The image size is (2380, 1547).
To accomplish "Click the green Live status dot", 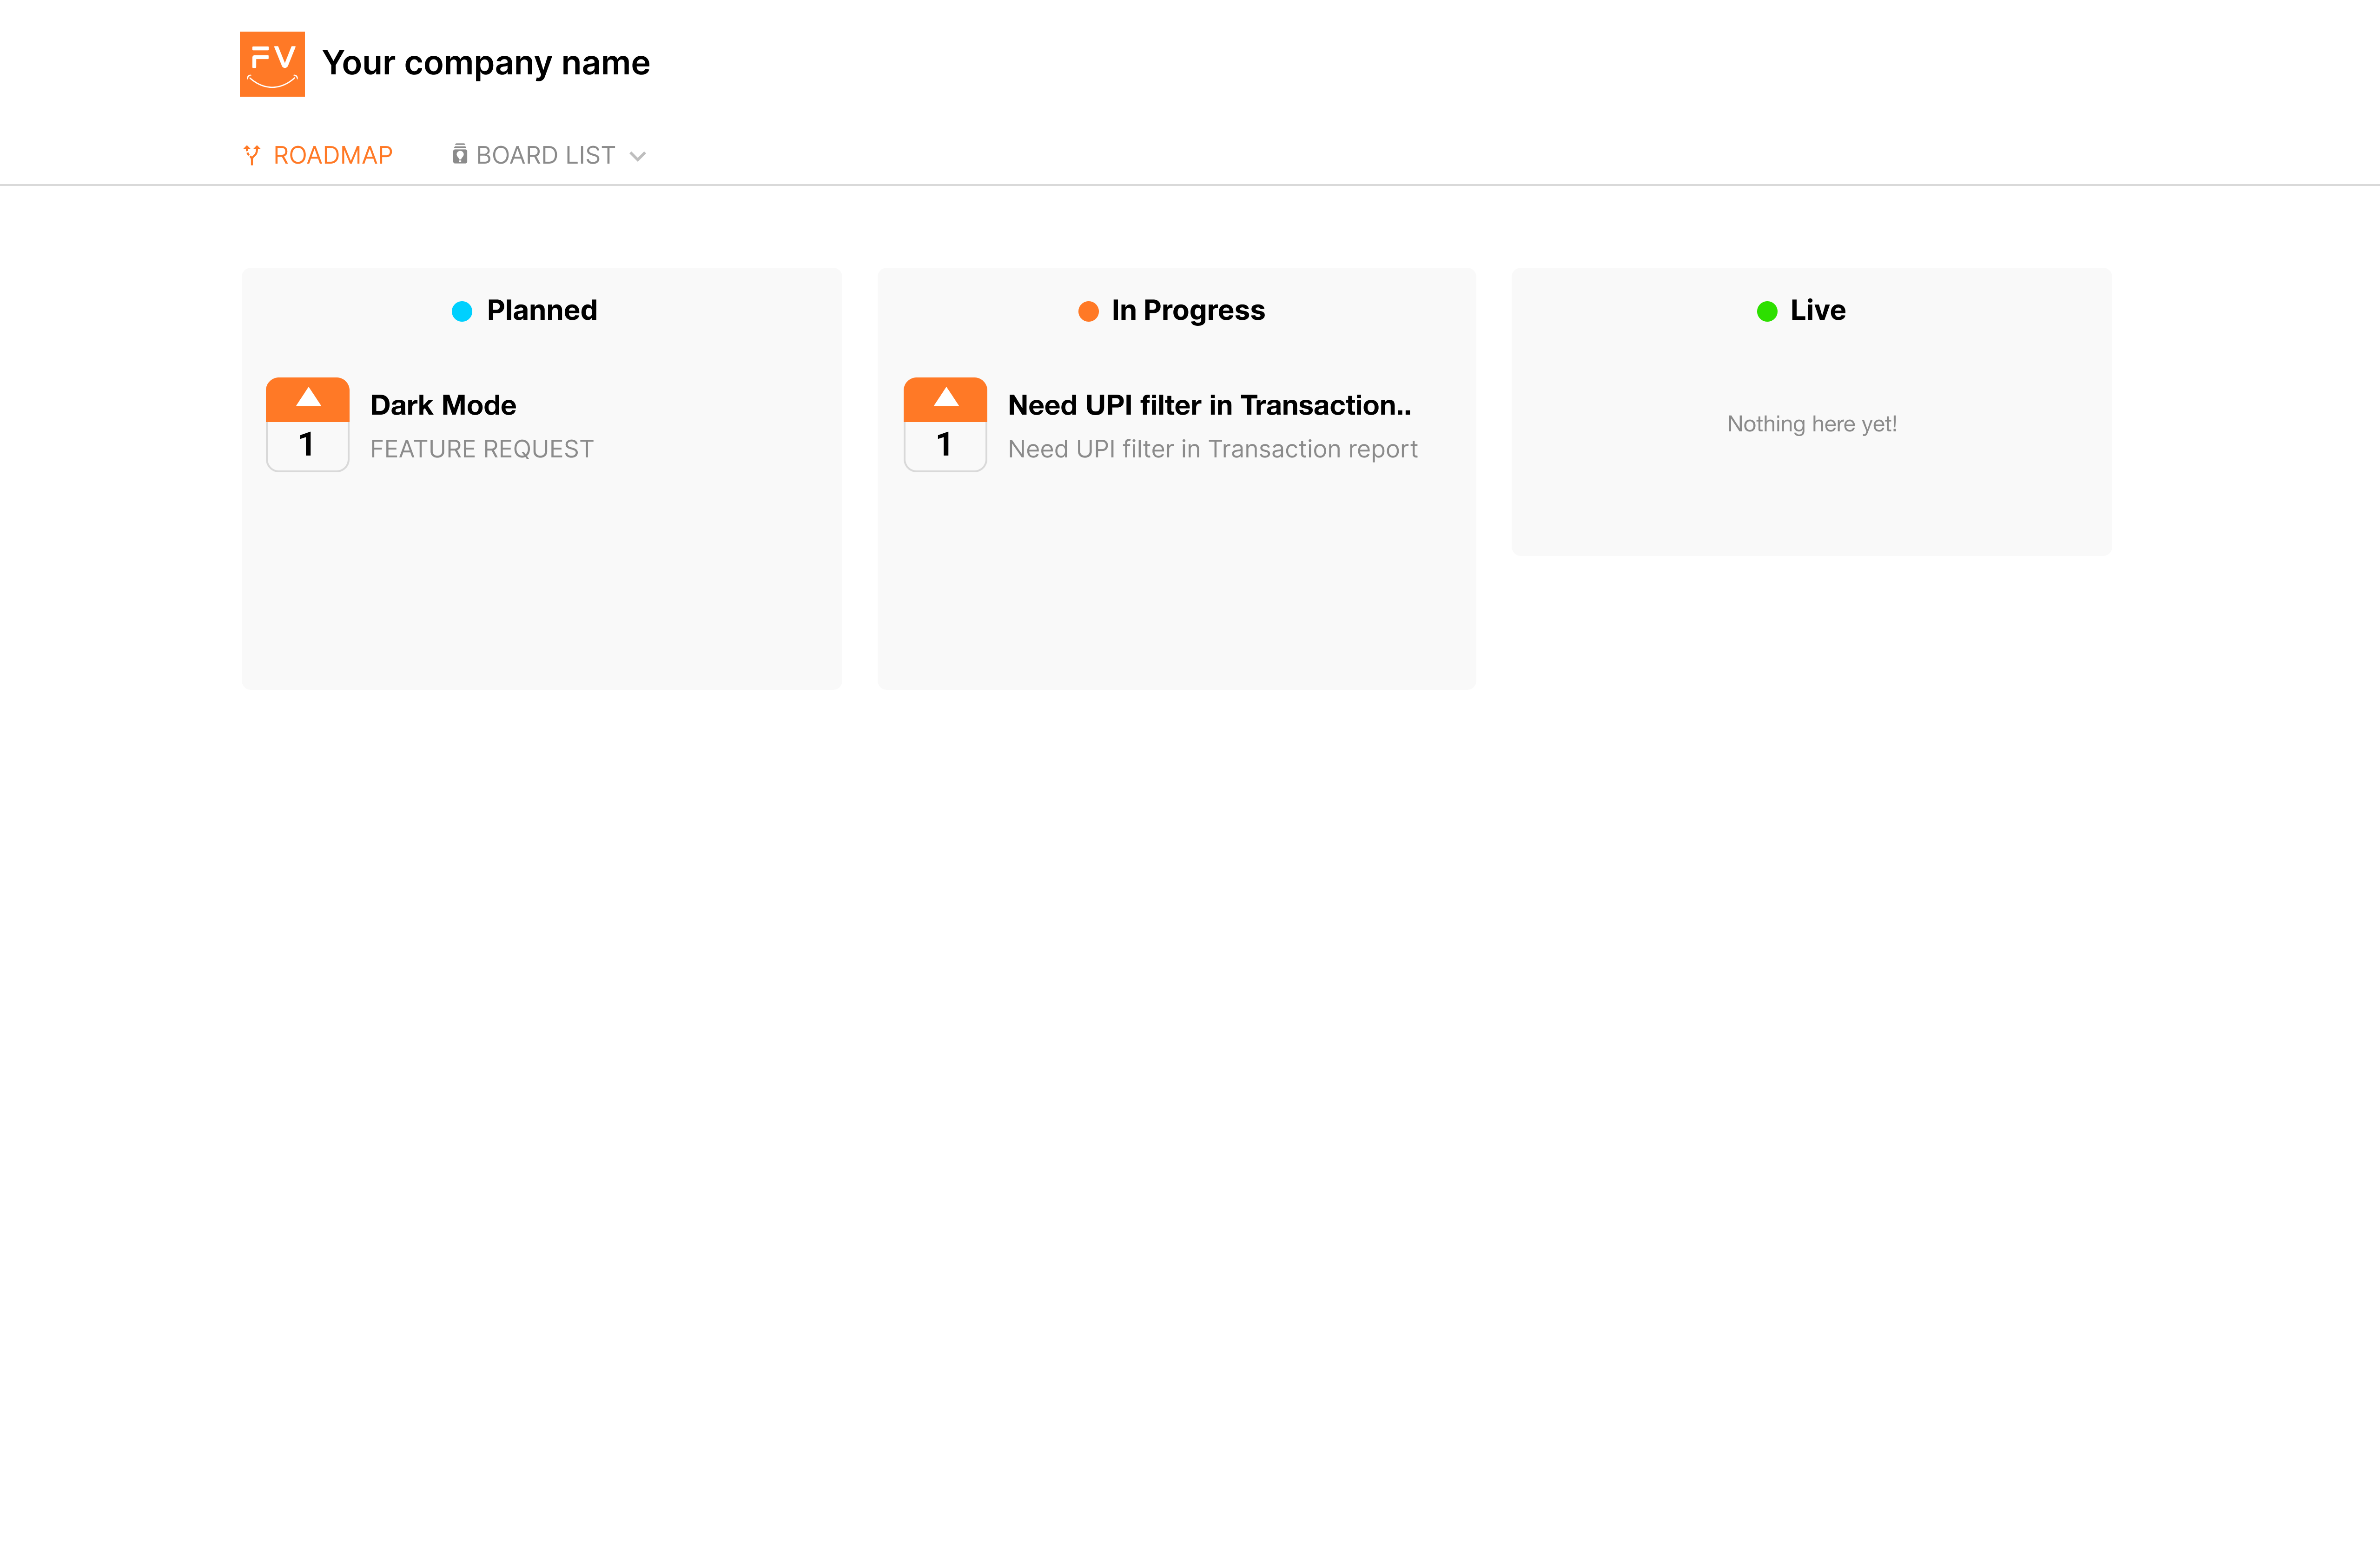I will pos(1767,311).
